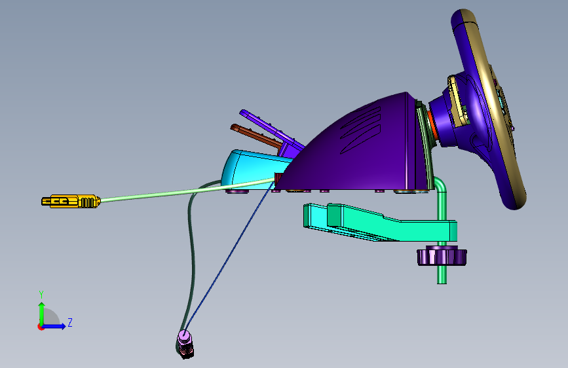The height and width of the screenshot is (368, 568).
Task: Click the blue Z axis arrow of the triad
Action: (55, 326)
